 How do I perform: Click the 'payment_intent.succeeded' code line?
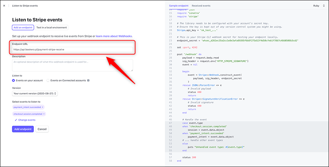pyautogui.click(x=204, y=133)
